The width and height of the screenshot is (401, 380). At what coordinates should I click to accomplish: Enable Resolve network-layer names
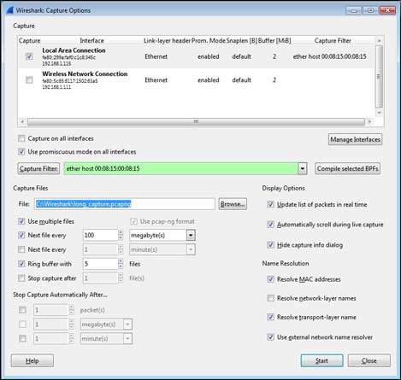[x=270, y=298]
